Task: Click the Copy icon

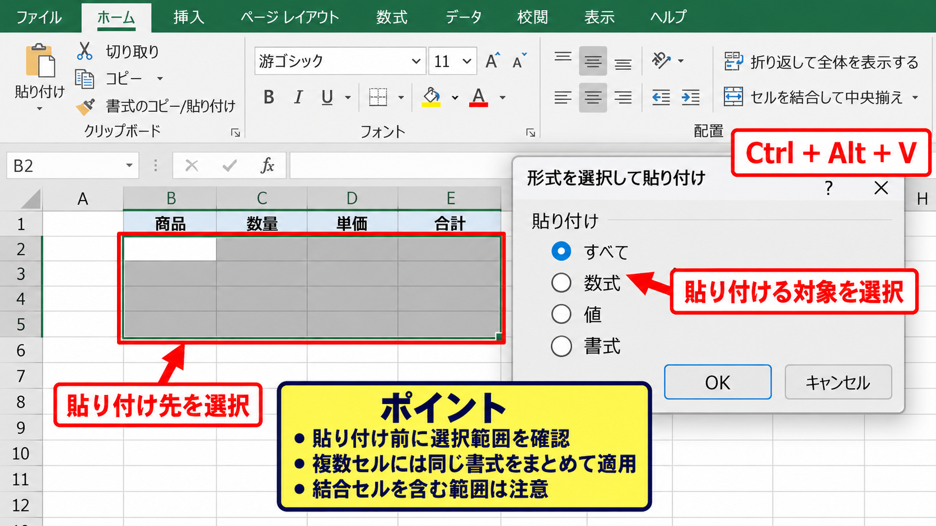Action: (85, 79)
